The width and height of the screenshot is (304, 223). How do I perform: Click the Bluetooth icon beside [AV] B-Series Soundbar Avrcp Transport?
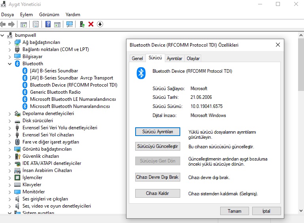[x=25, y=78]
